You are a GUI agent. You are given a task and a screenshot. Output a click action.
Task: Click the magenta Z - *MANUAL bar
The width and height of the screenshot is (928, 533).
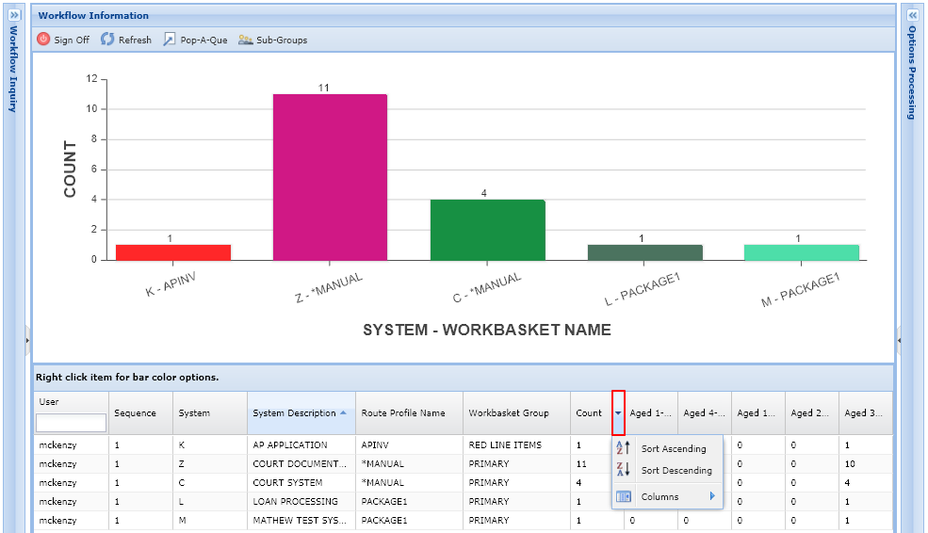[330, 177]
